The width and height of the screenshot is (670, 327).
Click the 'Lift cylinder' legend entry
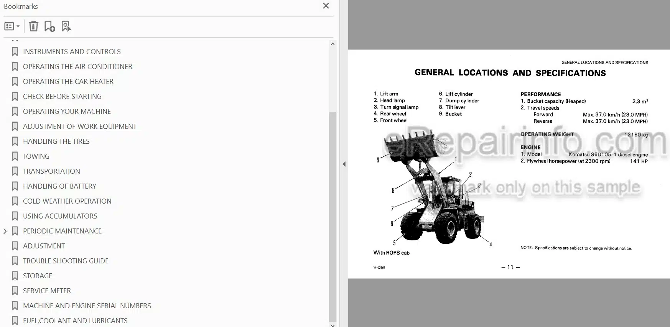(x=459, y=94)
